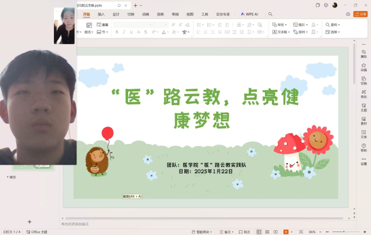Screen dimensions: 371x235
Task: Switch to the 插入 ribbon tab
Action: pyautogui.click(x=101, y=13)
